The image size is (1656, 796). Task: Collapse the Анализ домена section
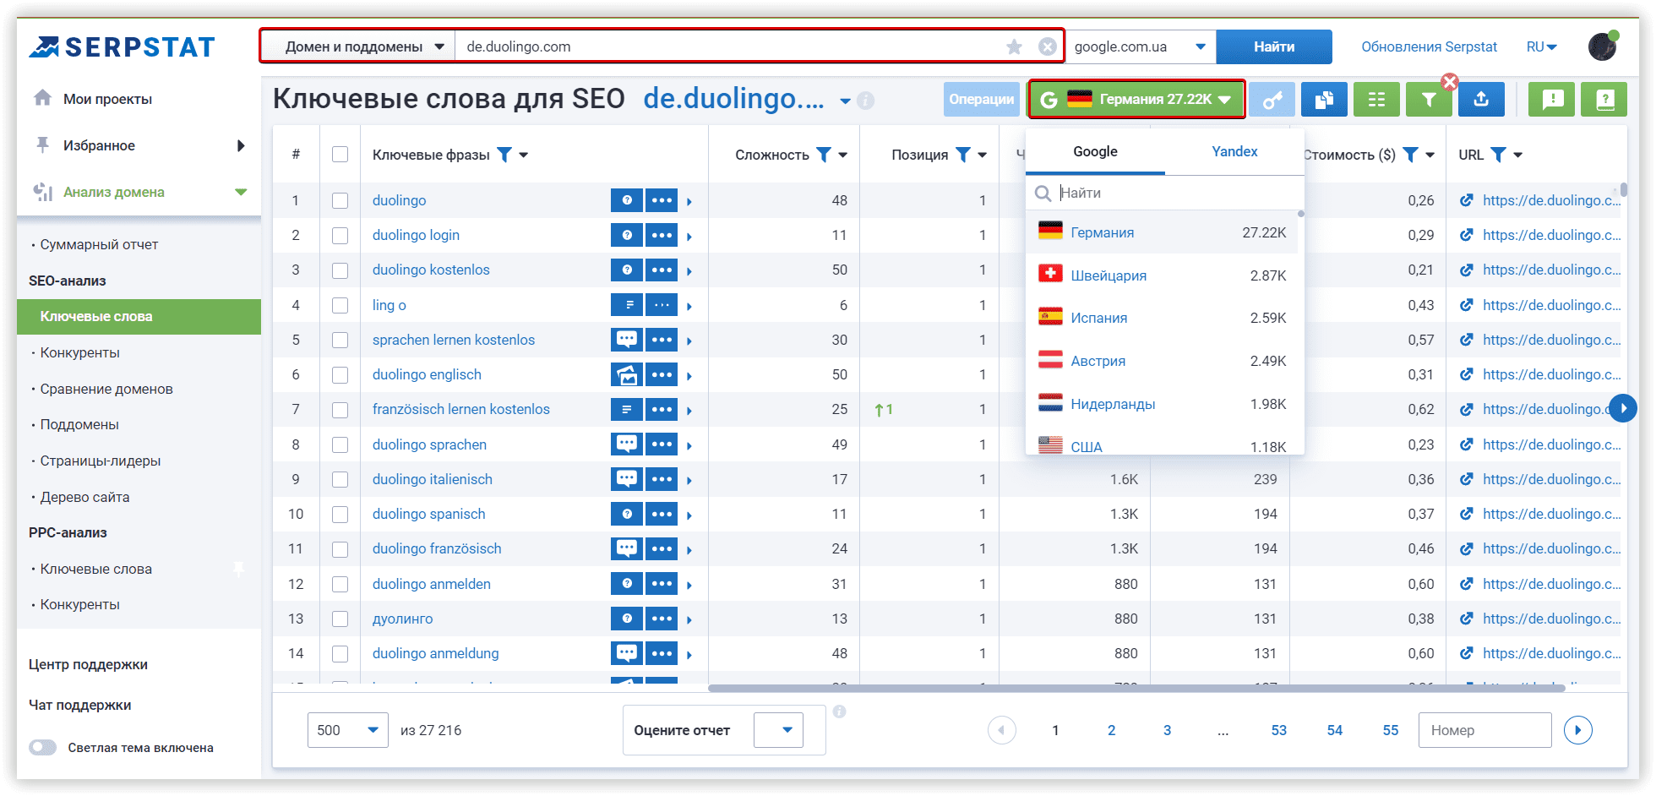point(241,192)
